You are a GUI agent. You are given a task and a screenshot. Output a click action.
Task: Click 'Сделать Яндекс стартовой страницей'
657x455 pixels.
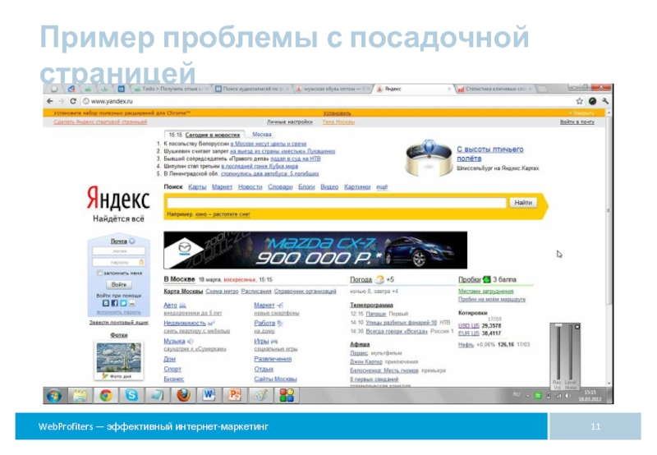100,122
